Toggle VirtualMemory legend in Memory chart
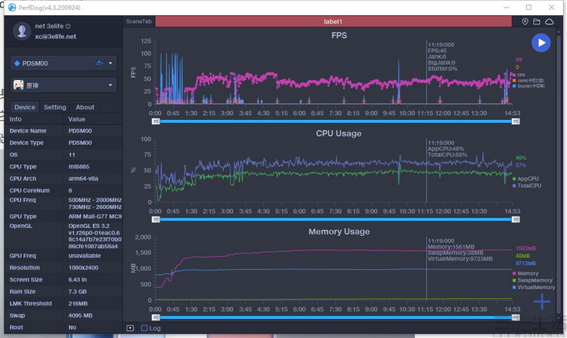Image resolution: width=567 pixels, height=338 pixels. [534, 287]
